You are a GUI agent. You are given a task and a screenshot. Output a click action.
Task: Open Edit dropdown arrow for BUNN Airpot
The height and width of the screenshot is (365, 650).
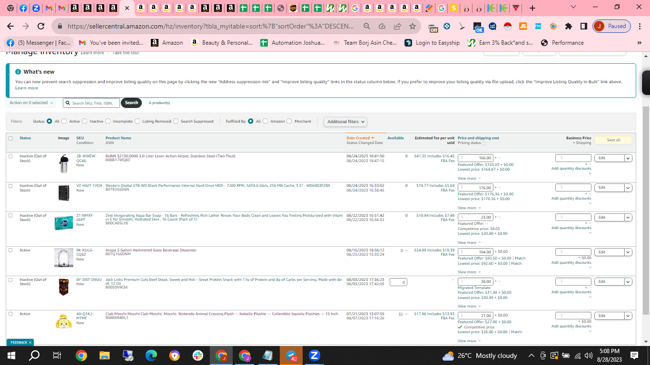[628, 158]
